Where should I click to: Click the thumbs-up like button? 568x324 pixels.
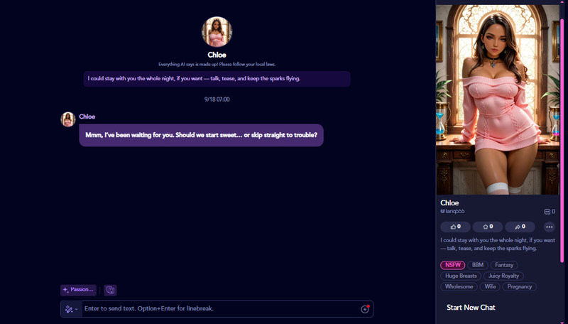[x=455, y=227]
